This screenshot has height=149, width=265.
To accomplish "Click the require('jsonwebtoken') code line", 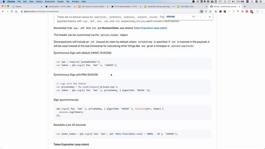I will 78,62.
